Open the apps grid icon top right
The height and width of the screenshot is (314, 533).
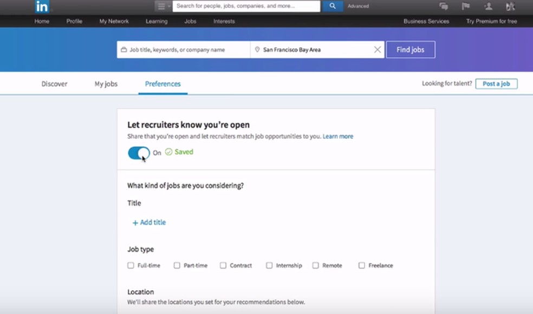point(510,5)
